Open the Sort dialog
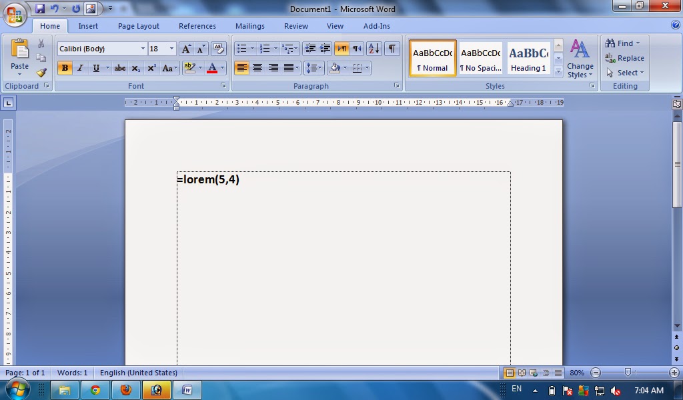Image resolution: width=683 pixels, height=400 pixels. point(373,48)
